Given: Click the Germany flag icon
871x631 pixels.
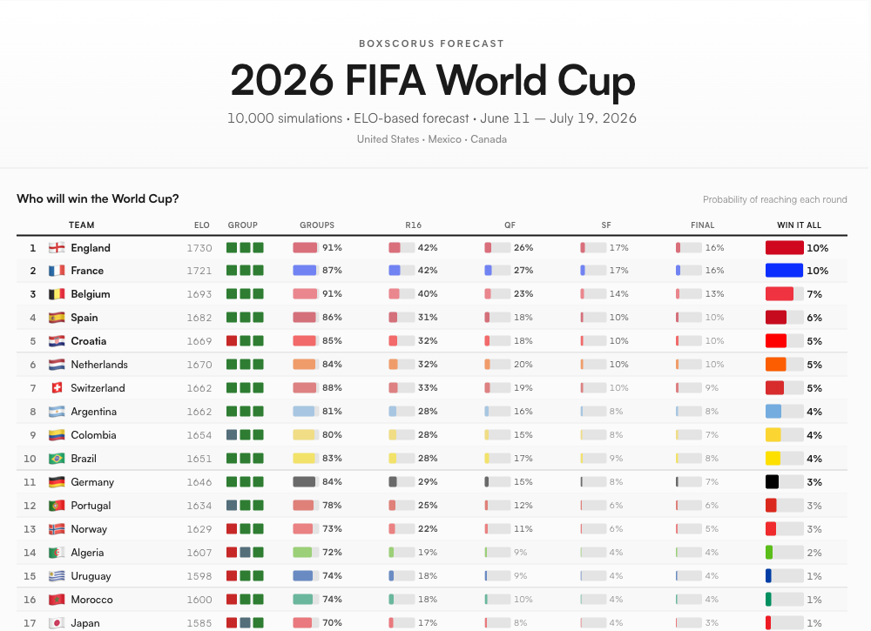Looking at the screenshot, I should tap(57, 482).
